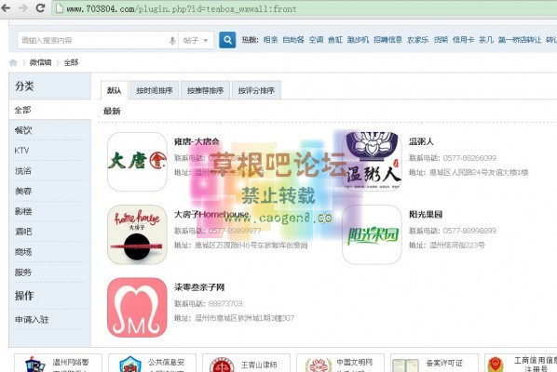Open the pink M 柒零叁亲子网 logo
Screen dimensions: 557x372
[x=137, y=308]
